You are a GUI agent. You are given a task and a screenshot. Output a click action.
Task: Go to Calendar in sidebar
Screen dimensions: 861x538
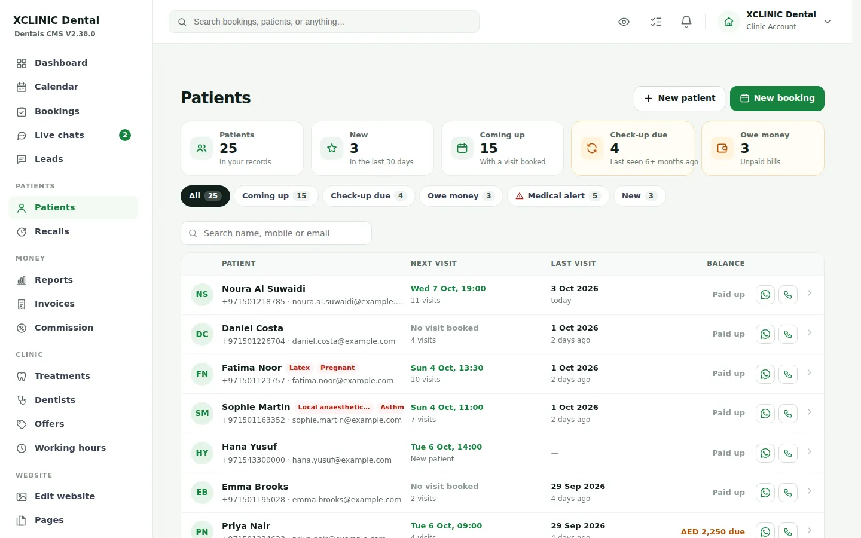click(73, 87)
